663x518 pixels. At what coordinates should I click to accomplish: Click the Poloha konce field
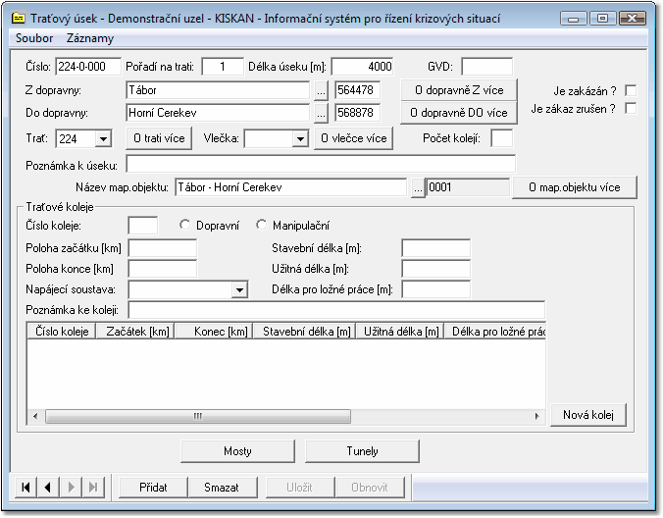pos(163,269)
